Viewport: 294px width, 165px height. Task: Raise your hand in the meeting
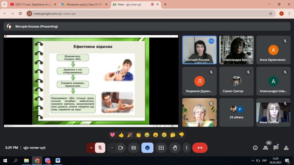(x=175, y=148)
